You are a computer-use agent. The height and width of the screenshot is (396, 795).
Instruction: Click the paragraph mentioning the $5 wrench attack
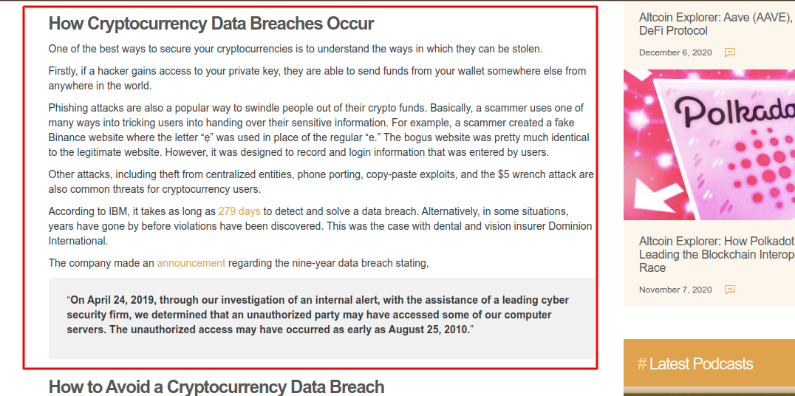321,182
